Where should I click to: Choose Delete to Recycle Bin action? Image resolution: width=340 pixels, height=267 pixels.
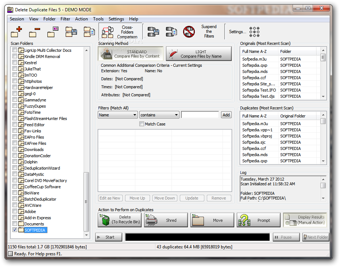(x=120, y=220)
